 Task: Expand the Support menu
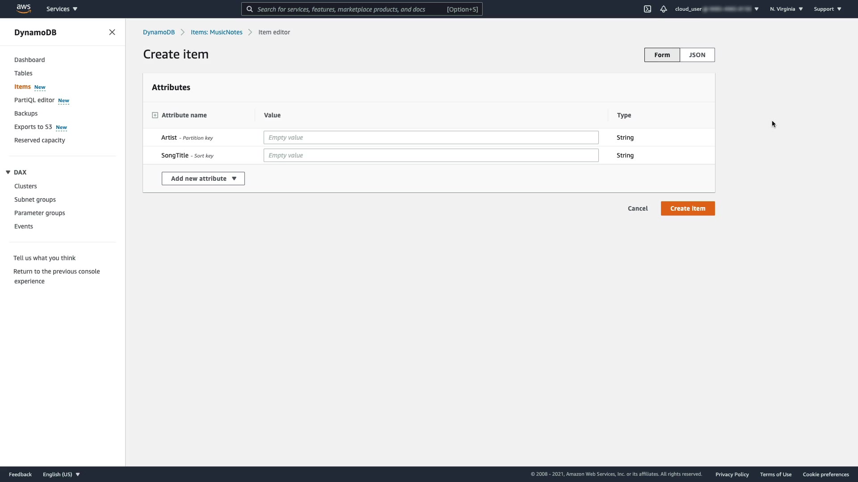point(827,9)
